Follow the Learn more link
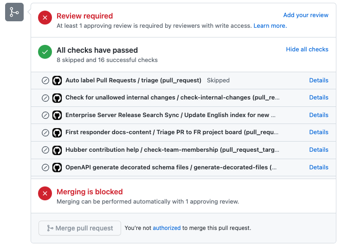 [x=270, y=26]
